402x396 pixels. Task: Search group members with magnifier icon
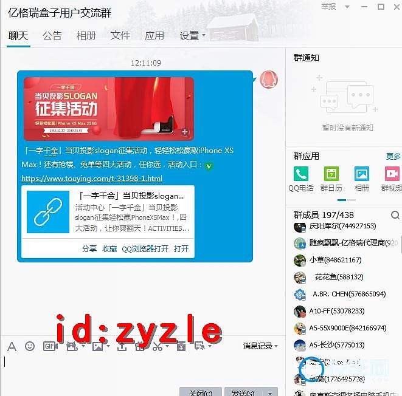coord(395,215)
